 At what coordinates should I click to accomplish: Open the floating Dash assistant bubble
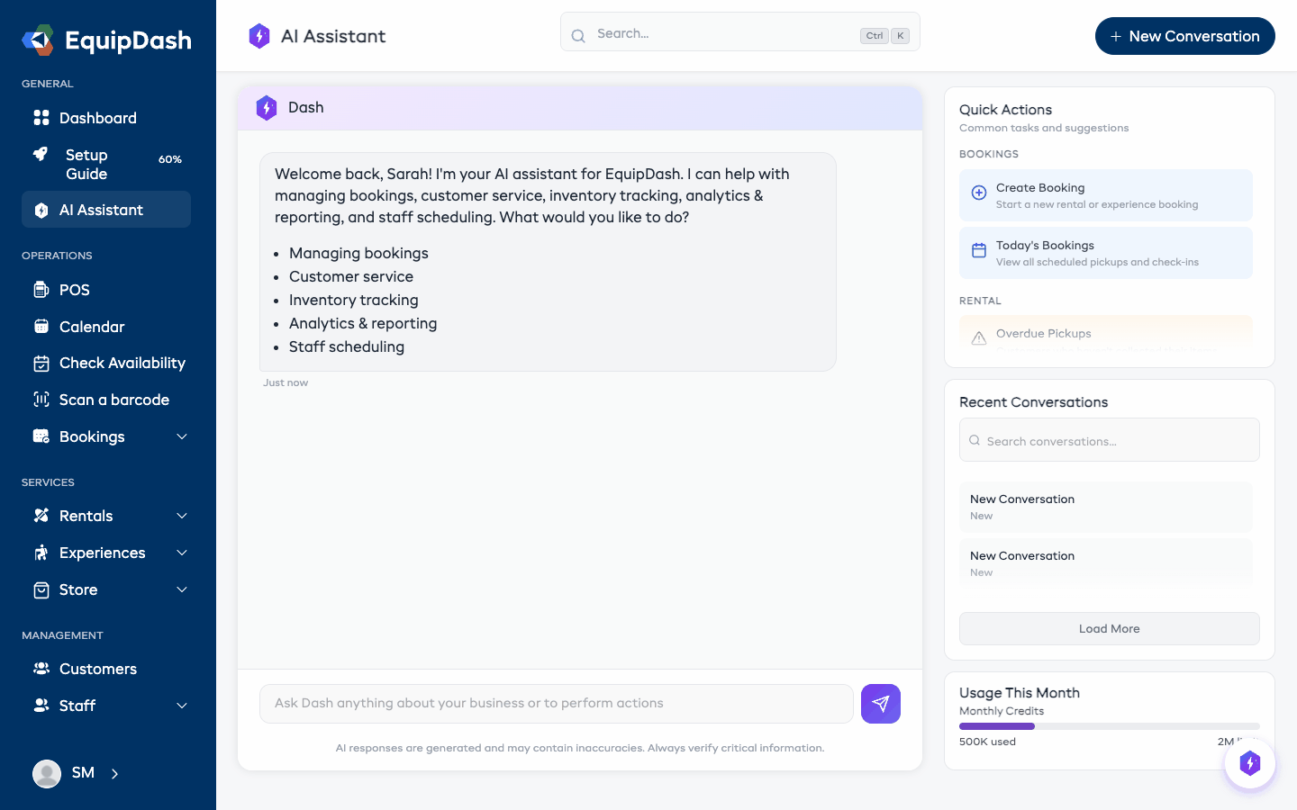[1249, 762]
